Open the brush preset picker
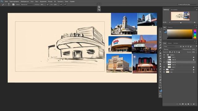This screenshot has width=198, height=111. pos(9,4)
